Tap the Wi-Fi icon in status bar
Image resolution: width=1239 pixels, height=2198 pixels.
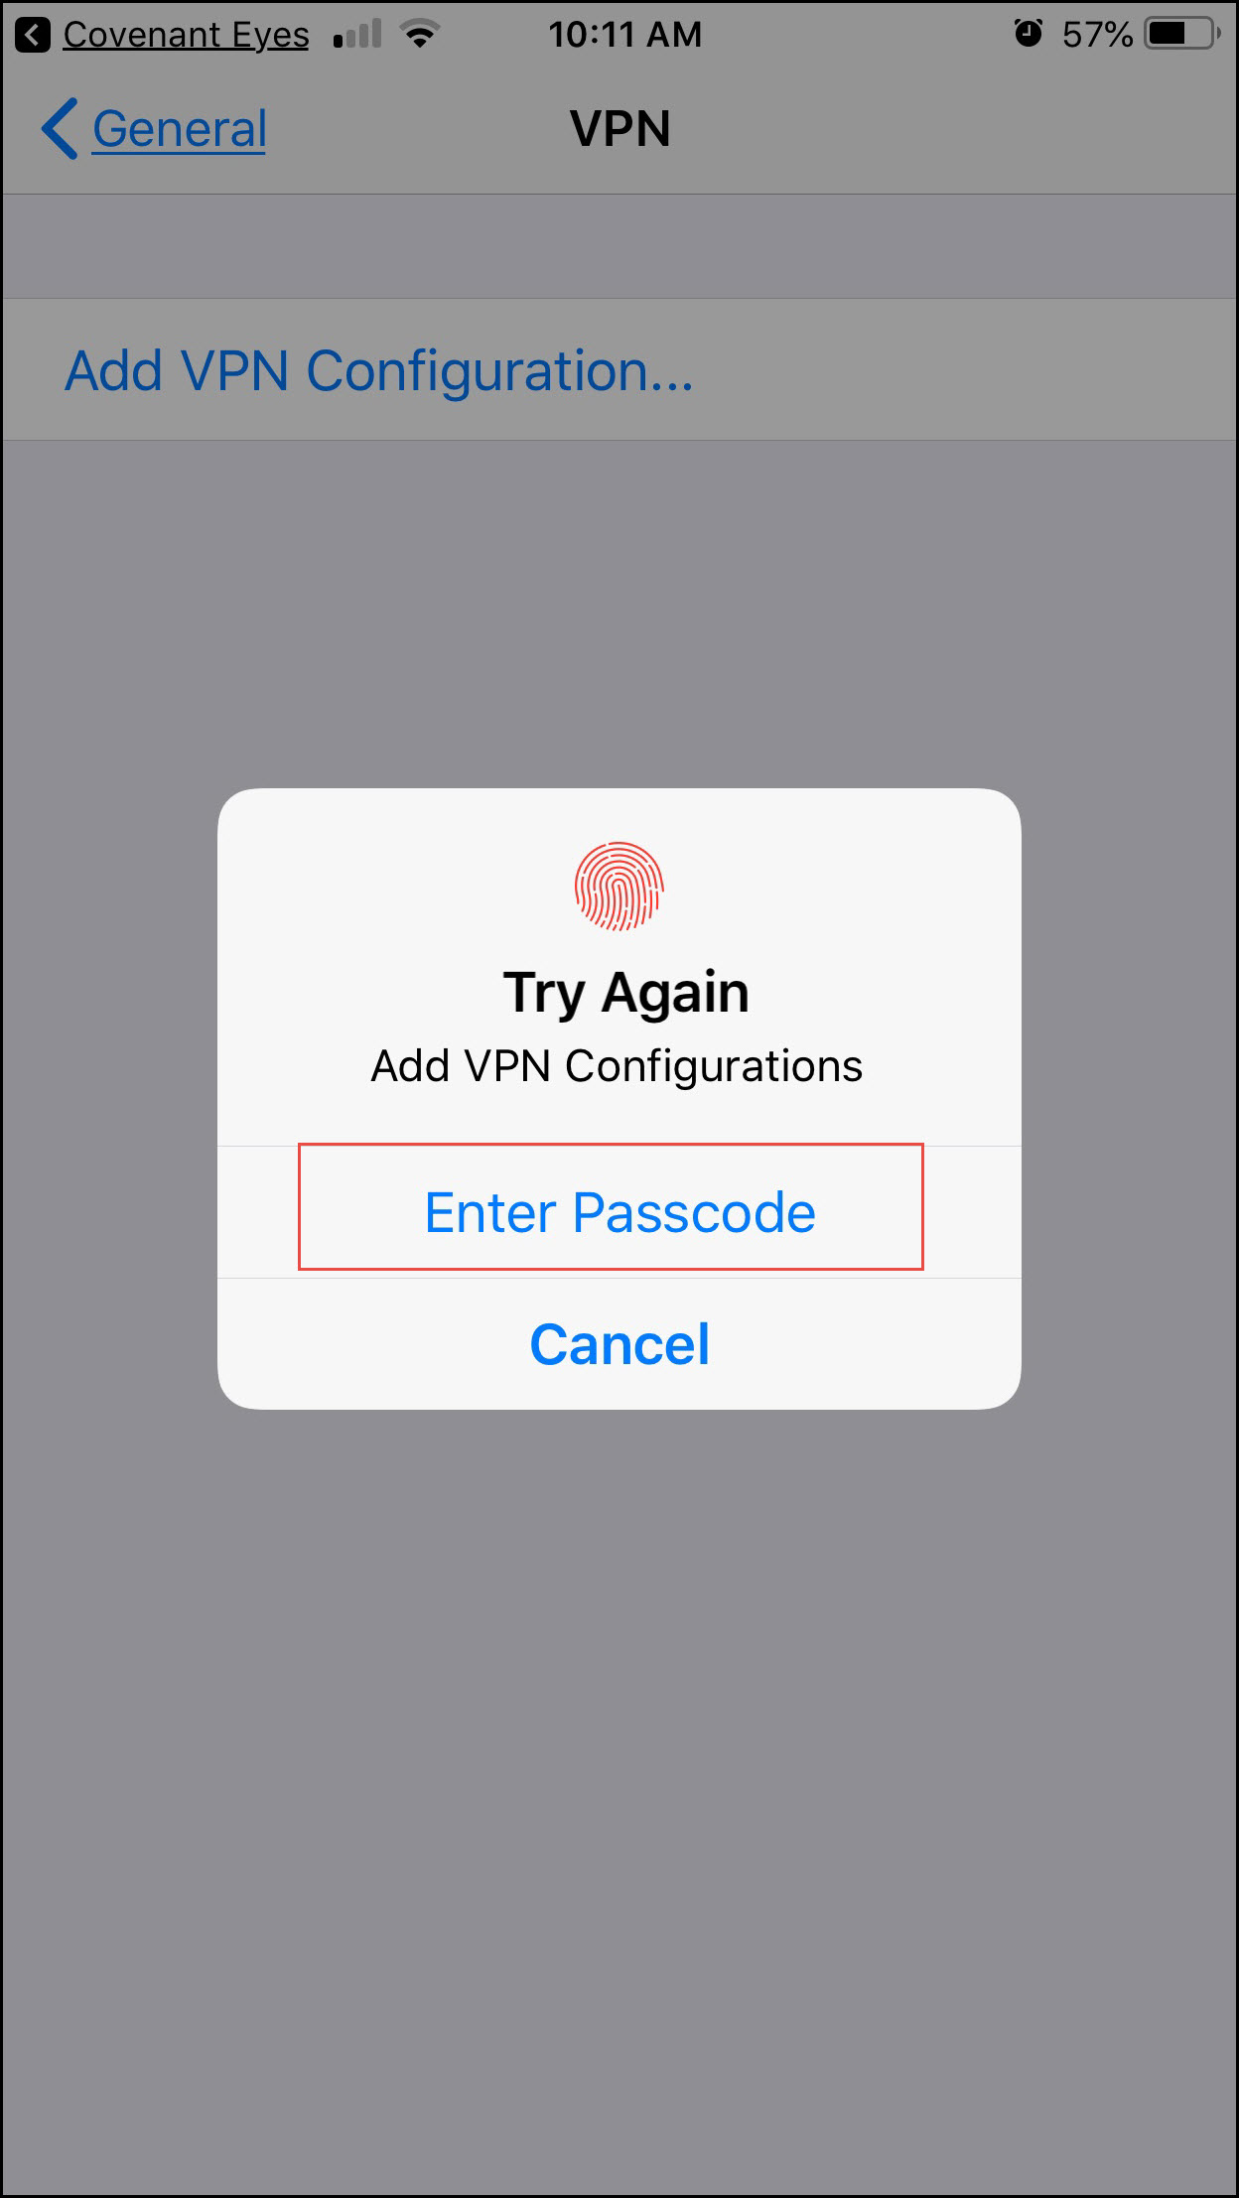420,34
